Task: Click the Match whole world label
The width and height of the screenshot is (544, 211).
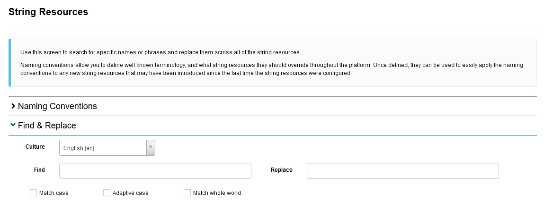Action: click(217, 193)
